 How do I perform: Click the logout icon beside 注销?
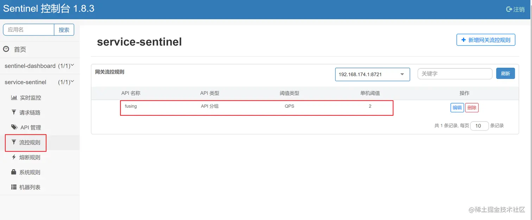[509, 9]
